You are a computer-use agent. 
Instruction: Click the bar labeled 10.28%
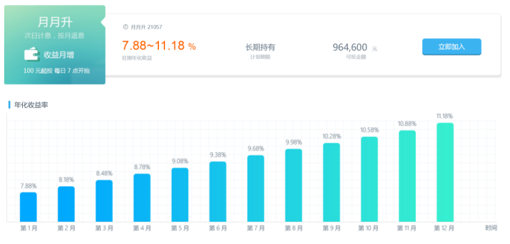pos(331,182)
